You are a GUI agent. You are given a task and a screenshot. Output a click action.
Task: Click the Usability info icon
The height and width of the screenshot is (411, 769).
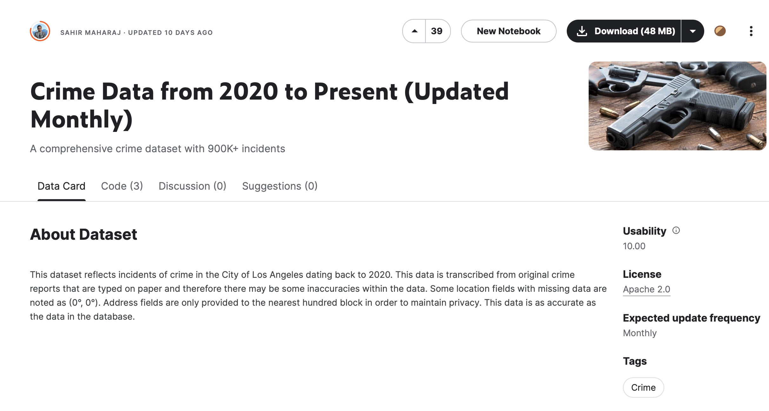tap(676, 231)
